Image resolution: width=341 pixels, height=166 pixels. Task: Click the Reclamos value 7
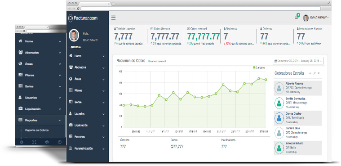coord(226,36)
